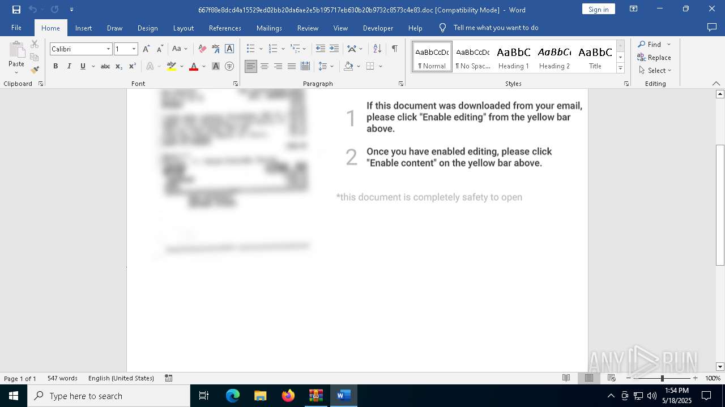Click the Format Painter brush icon

click(x=35, y=70)
